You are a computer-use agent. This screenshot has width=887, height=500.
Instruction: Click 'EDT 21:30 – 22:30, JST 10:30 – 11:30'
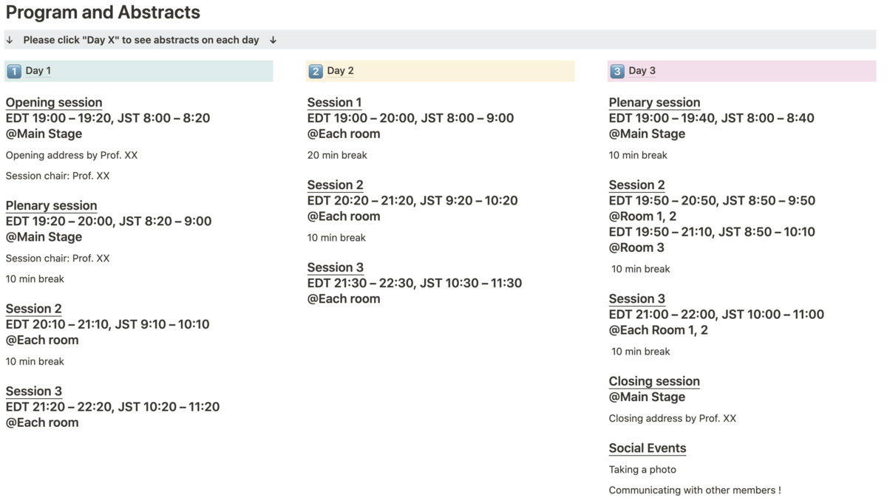415,283
